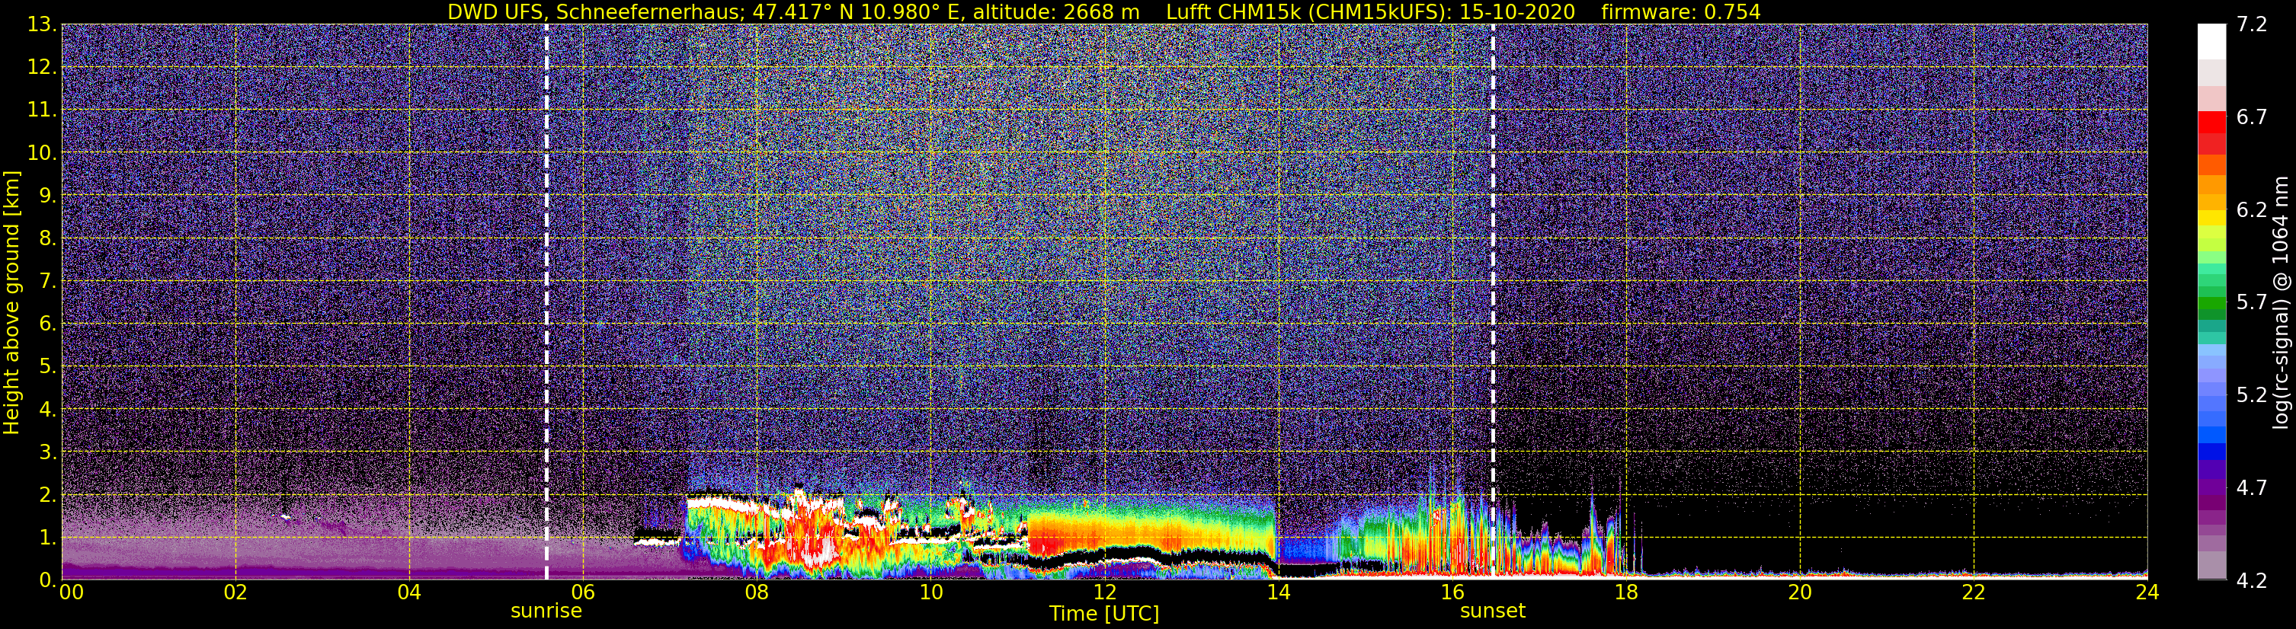
Task: Click the '6.2' colorbar value
Action: pyautogui.click(x=2252, y=210)
